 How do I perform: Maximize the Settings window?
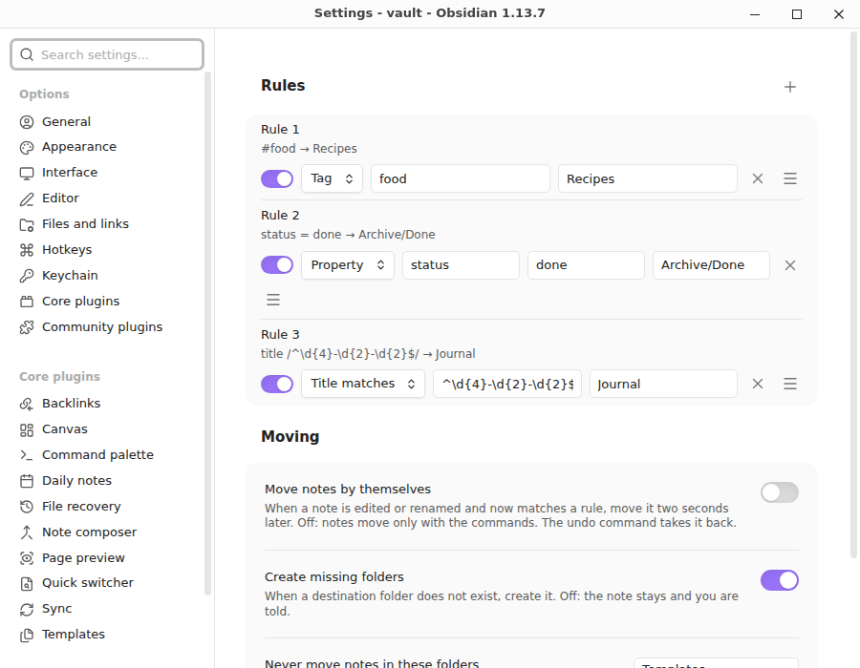(797, 14)
